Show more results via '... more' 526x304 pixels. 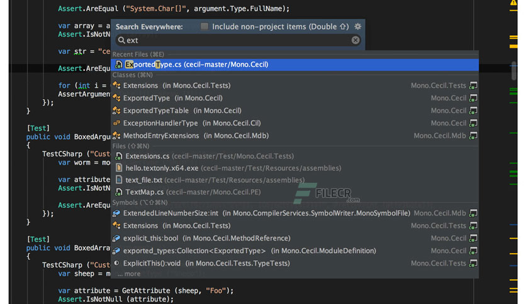(x=129, y=273)
